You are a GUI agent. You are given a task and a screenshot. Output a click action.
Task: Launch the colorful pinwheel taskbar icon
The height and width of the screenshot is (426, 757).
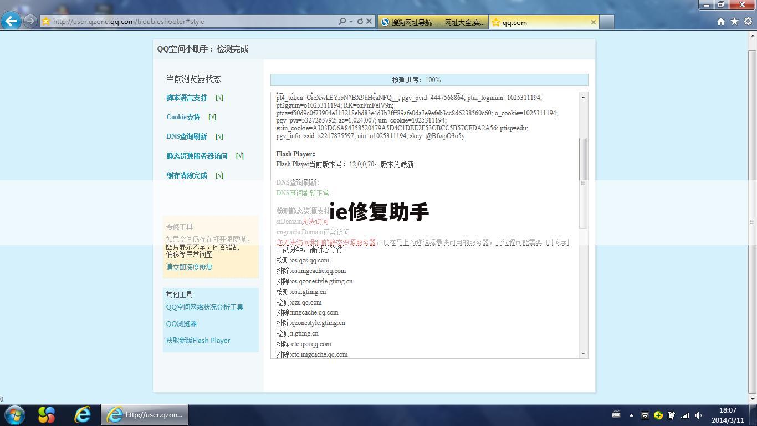[47, 415]
